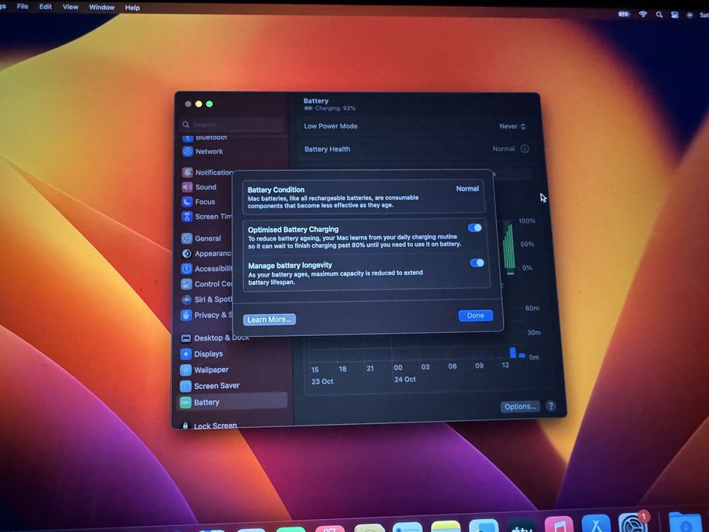Open Apple TV app in the Dock
The image size is (709, 532).
tap(521, 526)
